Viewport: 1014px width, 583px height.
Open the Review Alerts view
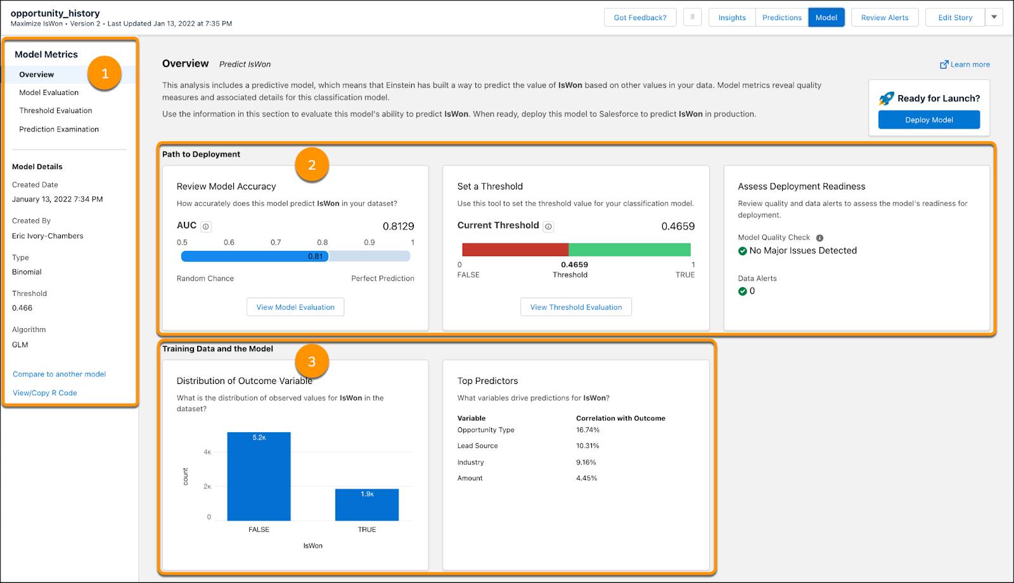[x=885, y=17]
